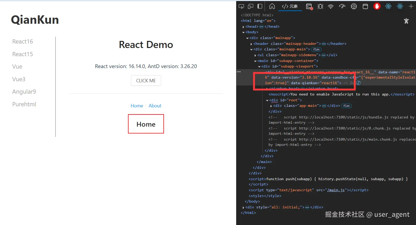This screenshot has width=416, height=225.
Task: Collapse the body element
Action: [x=243, y=32]
